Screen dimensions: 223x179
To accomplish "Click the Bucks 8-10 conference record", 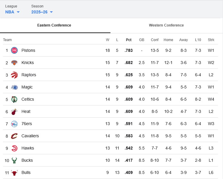I will tap(155, 160).
